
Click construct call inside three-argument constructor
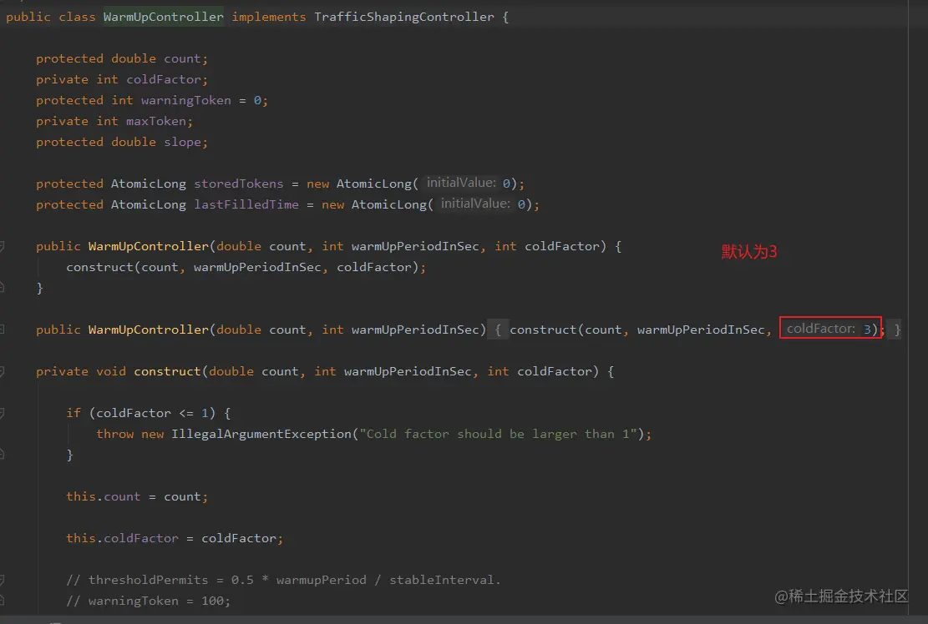click(100, 267)
